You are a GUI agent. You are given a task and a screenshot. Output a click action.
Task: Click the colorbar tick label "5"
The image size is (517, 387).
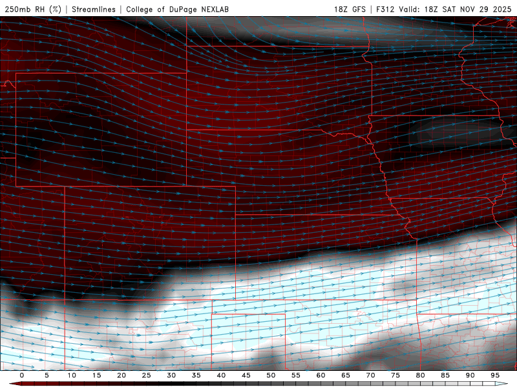pos(47,375)
